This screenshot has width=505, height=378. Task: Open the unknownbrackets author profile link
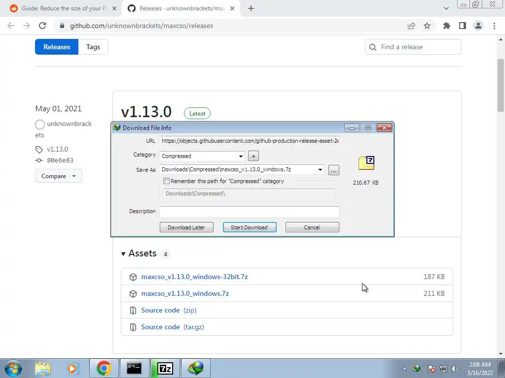pyautogui.click(x=64, y=129)
